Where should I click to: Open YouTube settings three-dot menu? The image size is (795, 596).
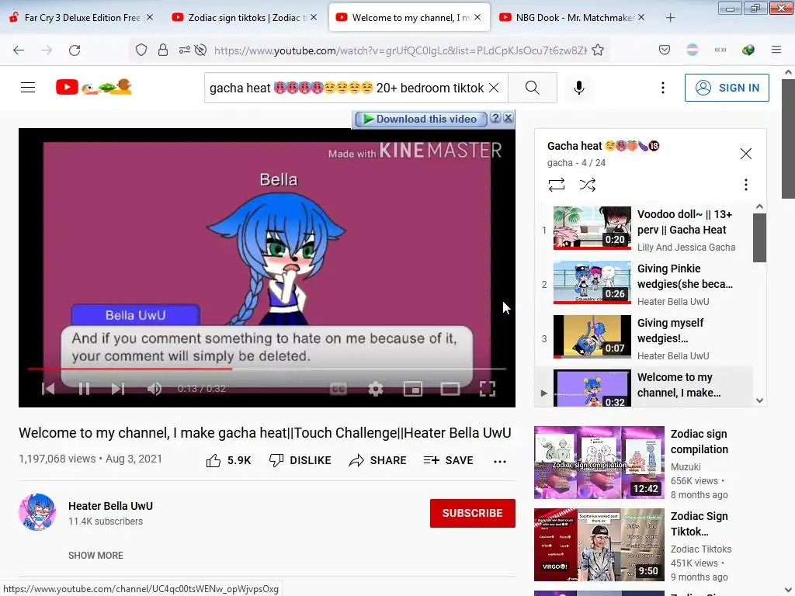(x=663, y=88)
